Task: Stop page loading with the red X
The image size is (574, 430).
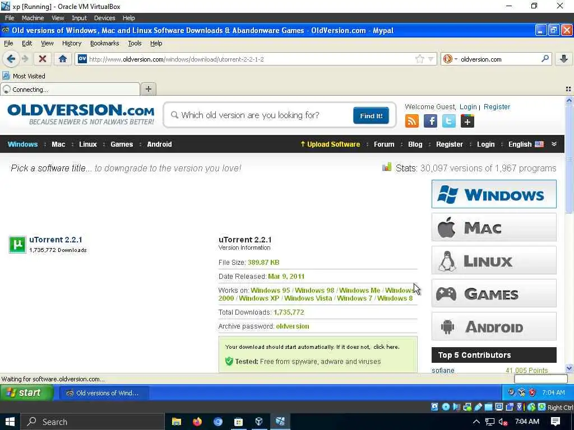Action: coord(43,59)
